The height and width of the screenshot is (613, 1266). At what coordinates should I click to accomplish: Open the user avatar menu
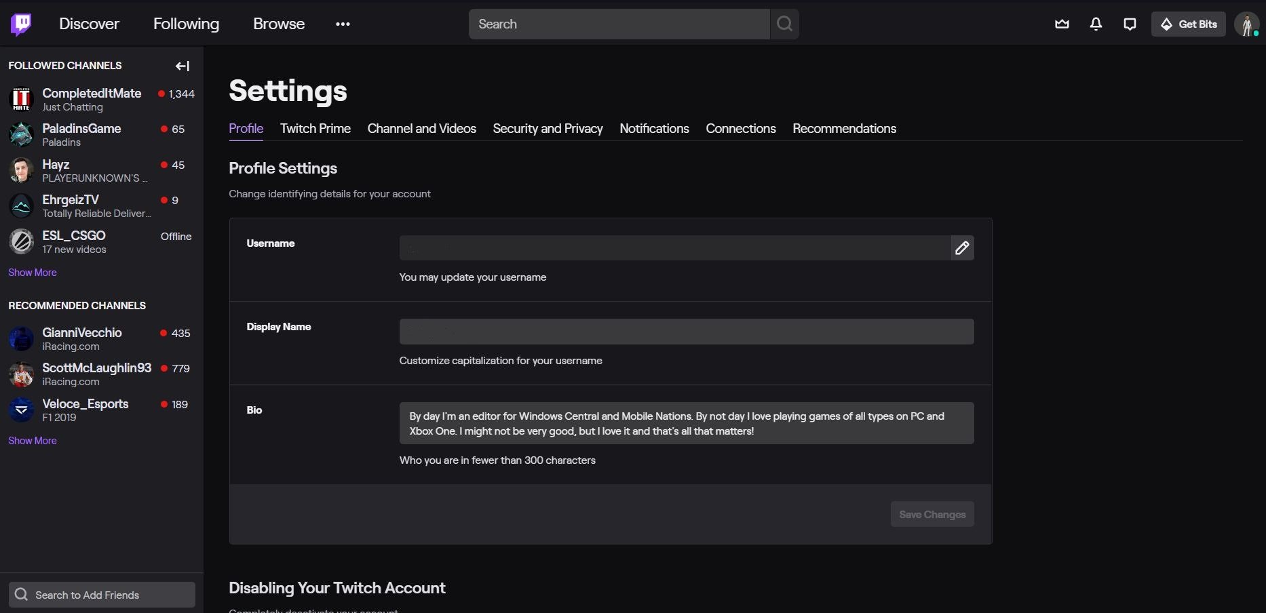1246,24
